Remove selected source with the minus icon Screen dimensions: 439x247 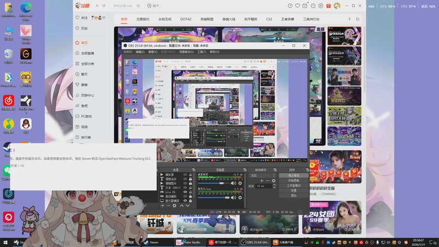(x=168, y=205)
